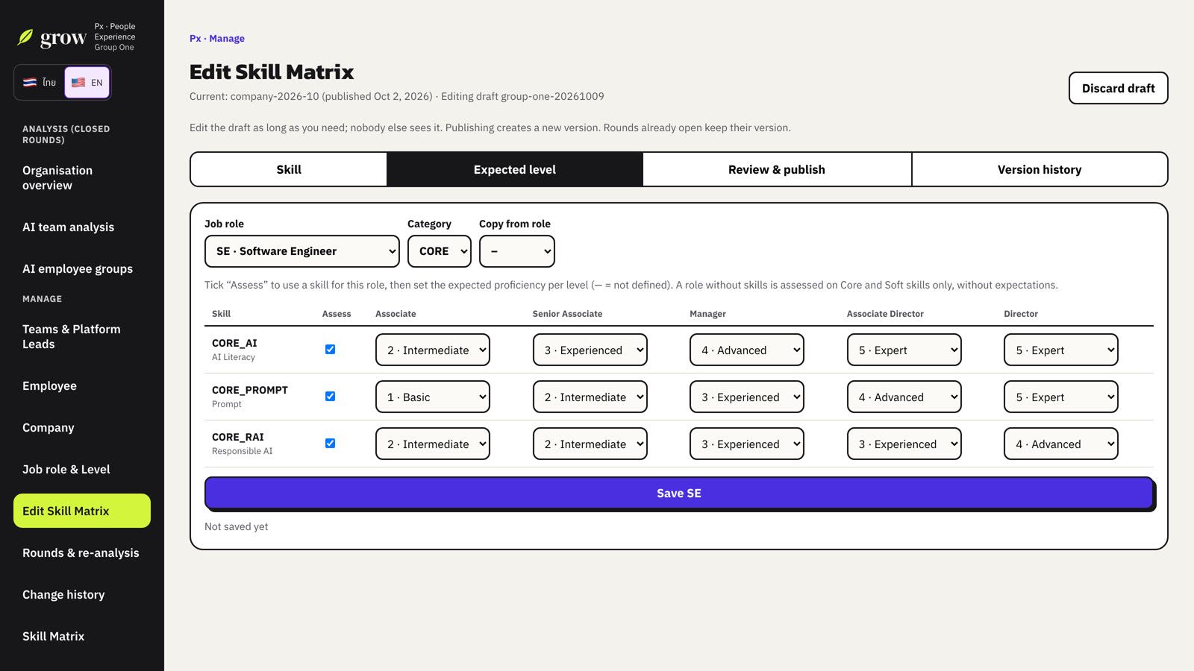1194x671 pixels.
Task: Expand the Copy from role dropdown
Action: click(517, 251)
